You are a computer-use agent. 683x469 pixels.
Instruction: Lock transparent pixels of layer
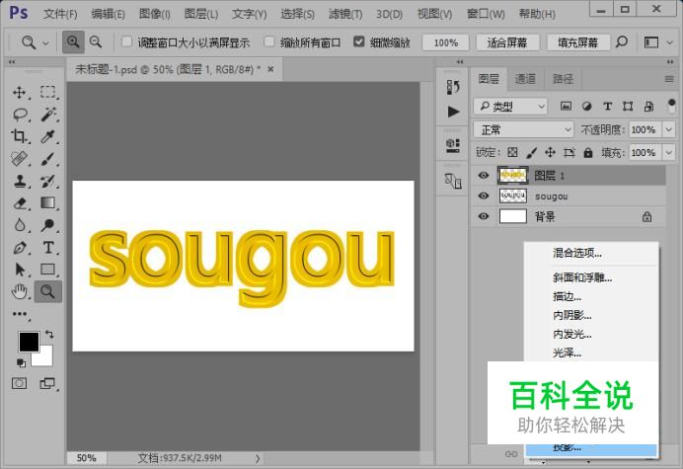[x=512, y=152]
